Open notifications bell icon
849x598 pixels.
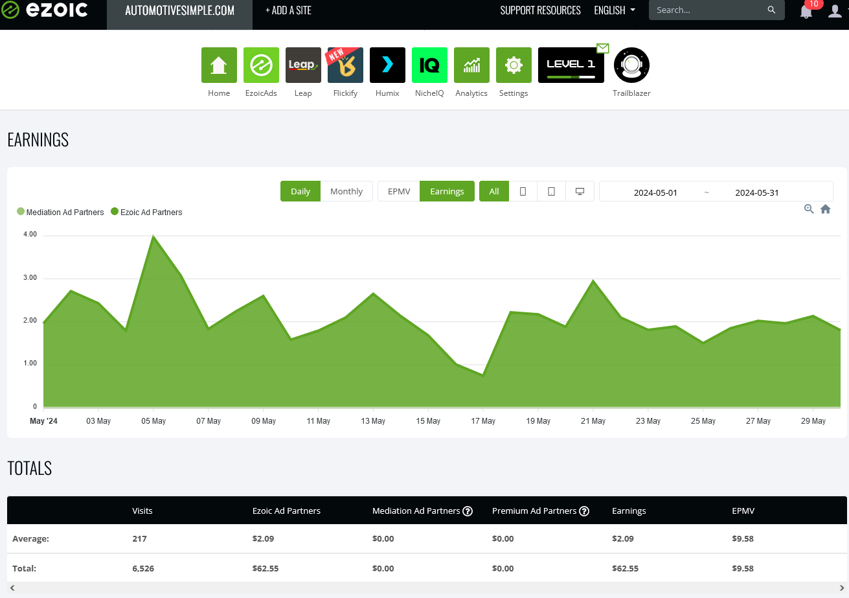click(806, 11)
